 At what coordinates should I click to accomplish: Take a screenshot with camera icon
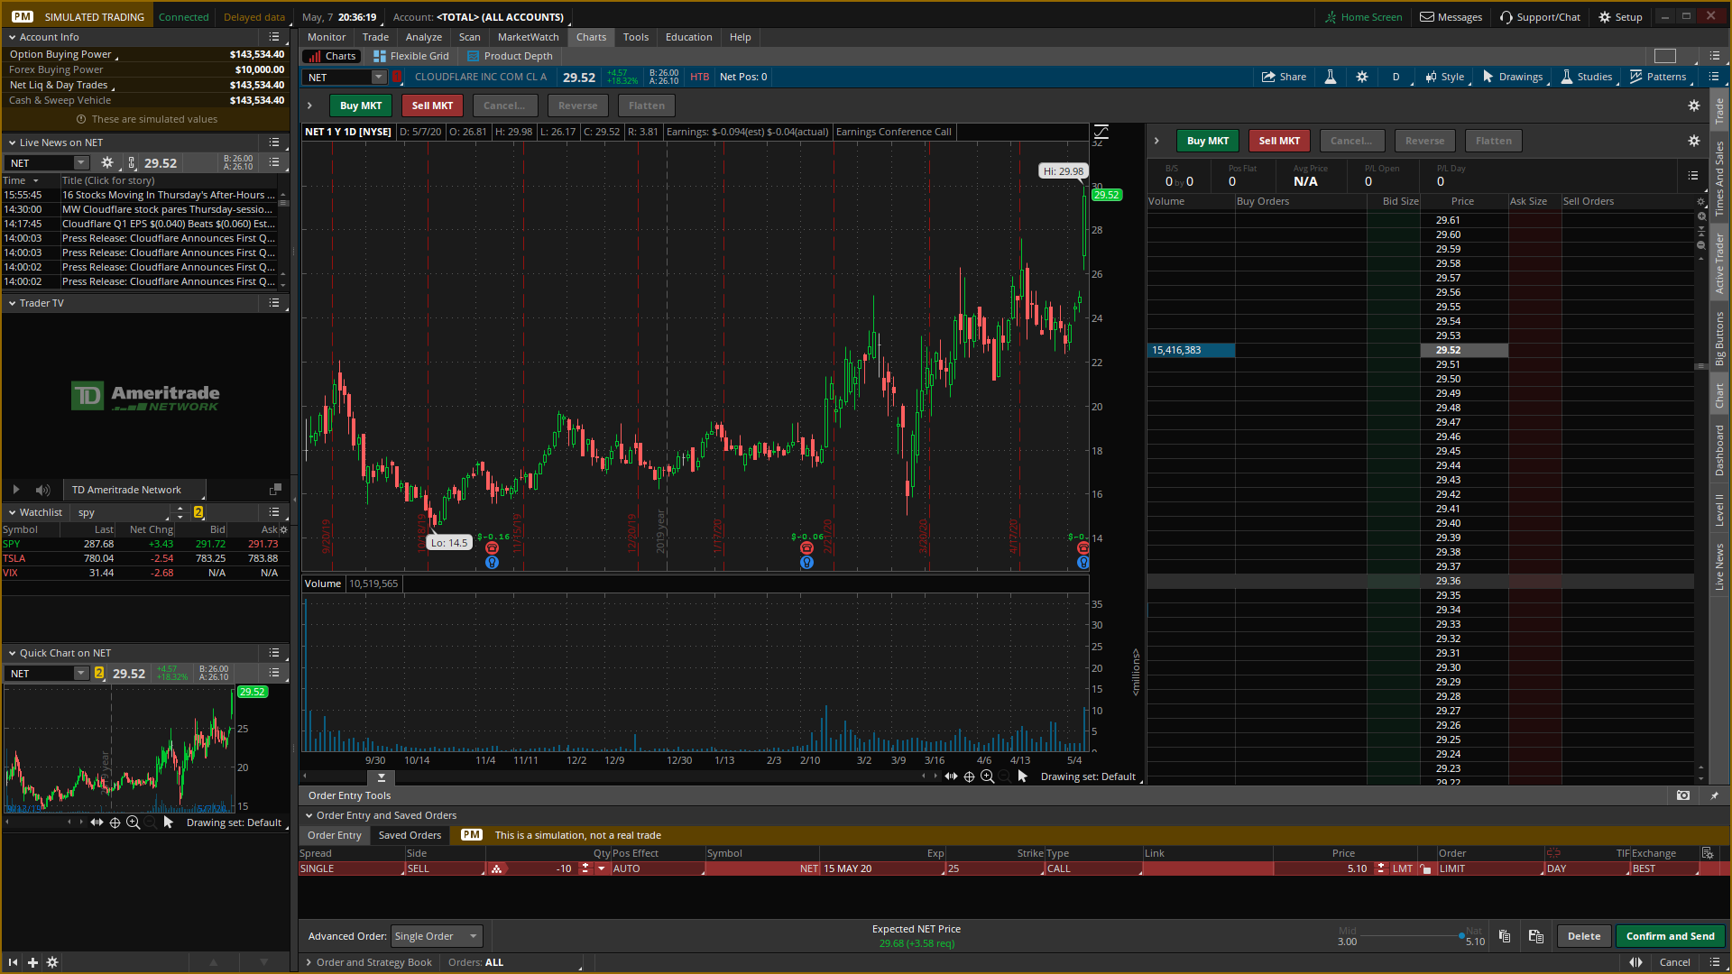[x=1682, y=795]
